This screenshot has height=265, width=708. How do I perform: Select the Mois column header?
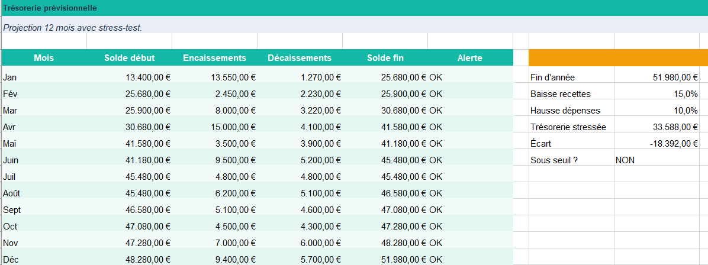coord(44,58)
